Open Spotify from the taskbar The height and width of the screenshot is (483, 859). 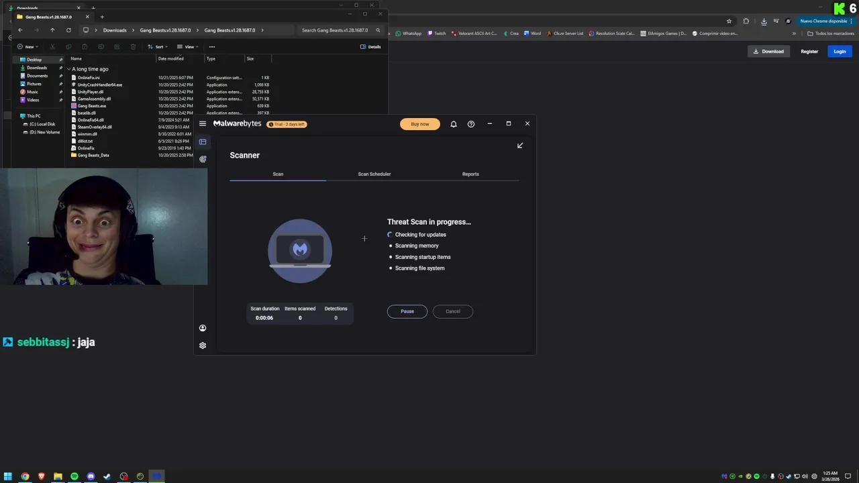click(x=74, y=476)
